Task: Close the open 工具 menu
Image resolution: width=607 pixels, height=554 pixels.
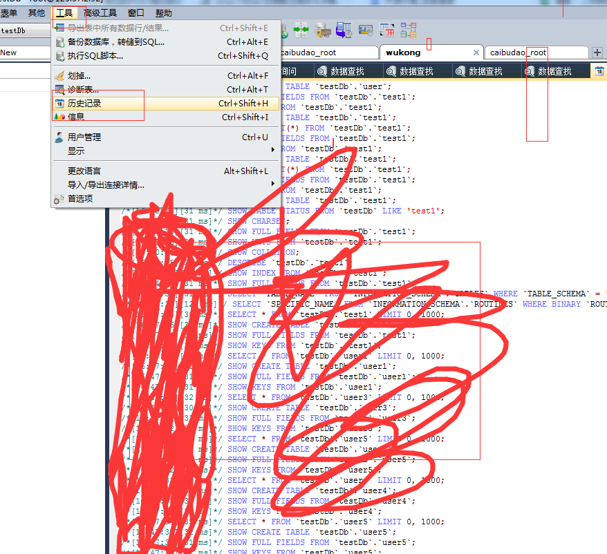Action: tap(64, 13)
